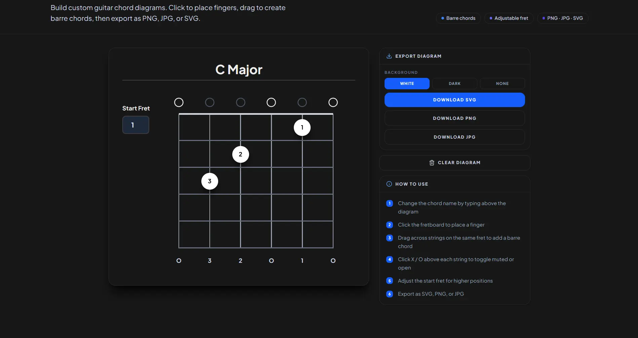The image size is (638, 338).
Task: Click finger dot 3 on the fretboard
Action: pyautogui.click(x=210, y=181)
